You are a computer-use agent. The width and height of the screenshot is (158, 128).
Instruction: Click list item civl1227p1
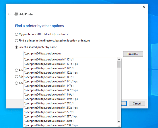70,112
